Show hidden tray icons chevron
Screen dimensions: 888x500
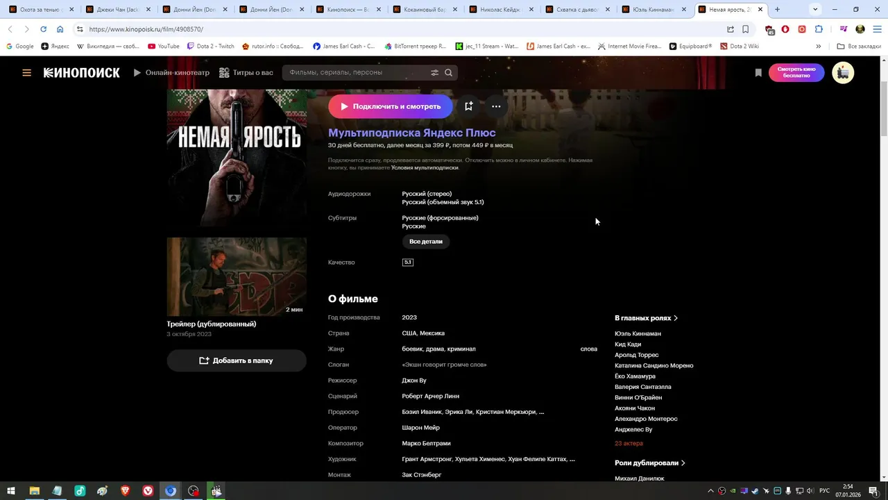710,491
